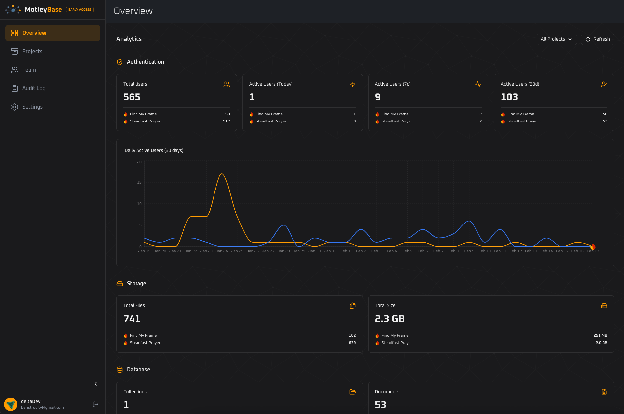Open the Audit Log clipboard icon
The width and height of the screenshot is (624, 414).
(x=15, y=88)
